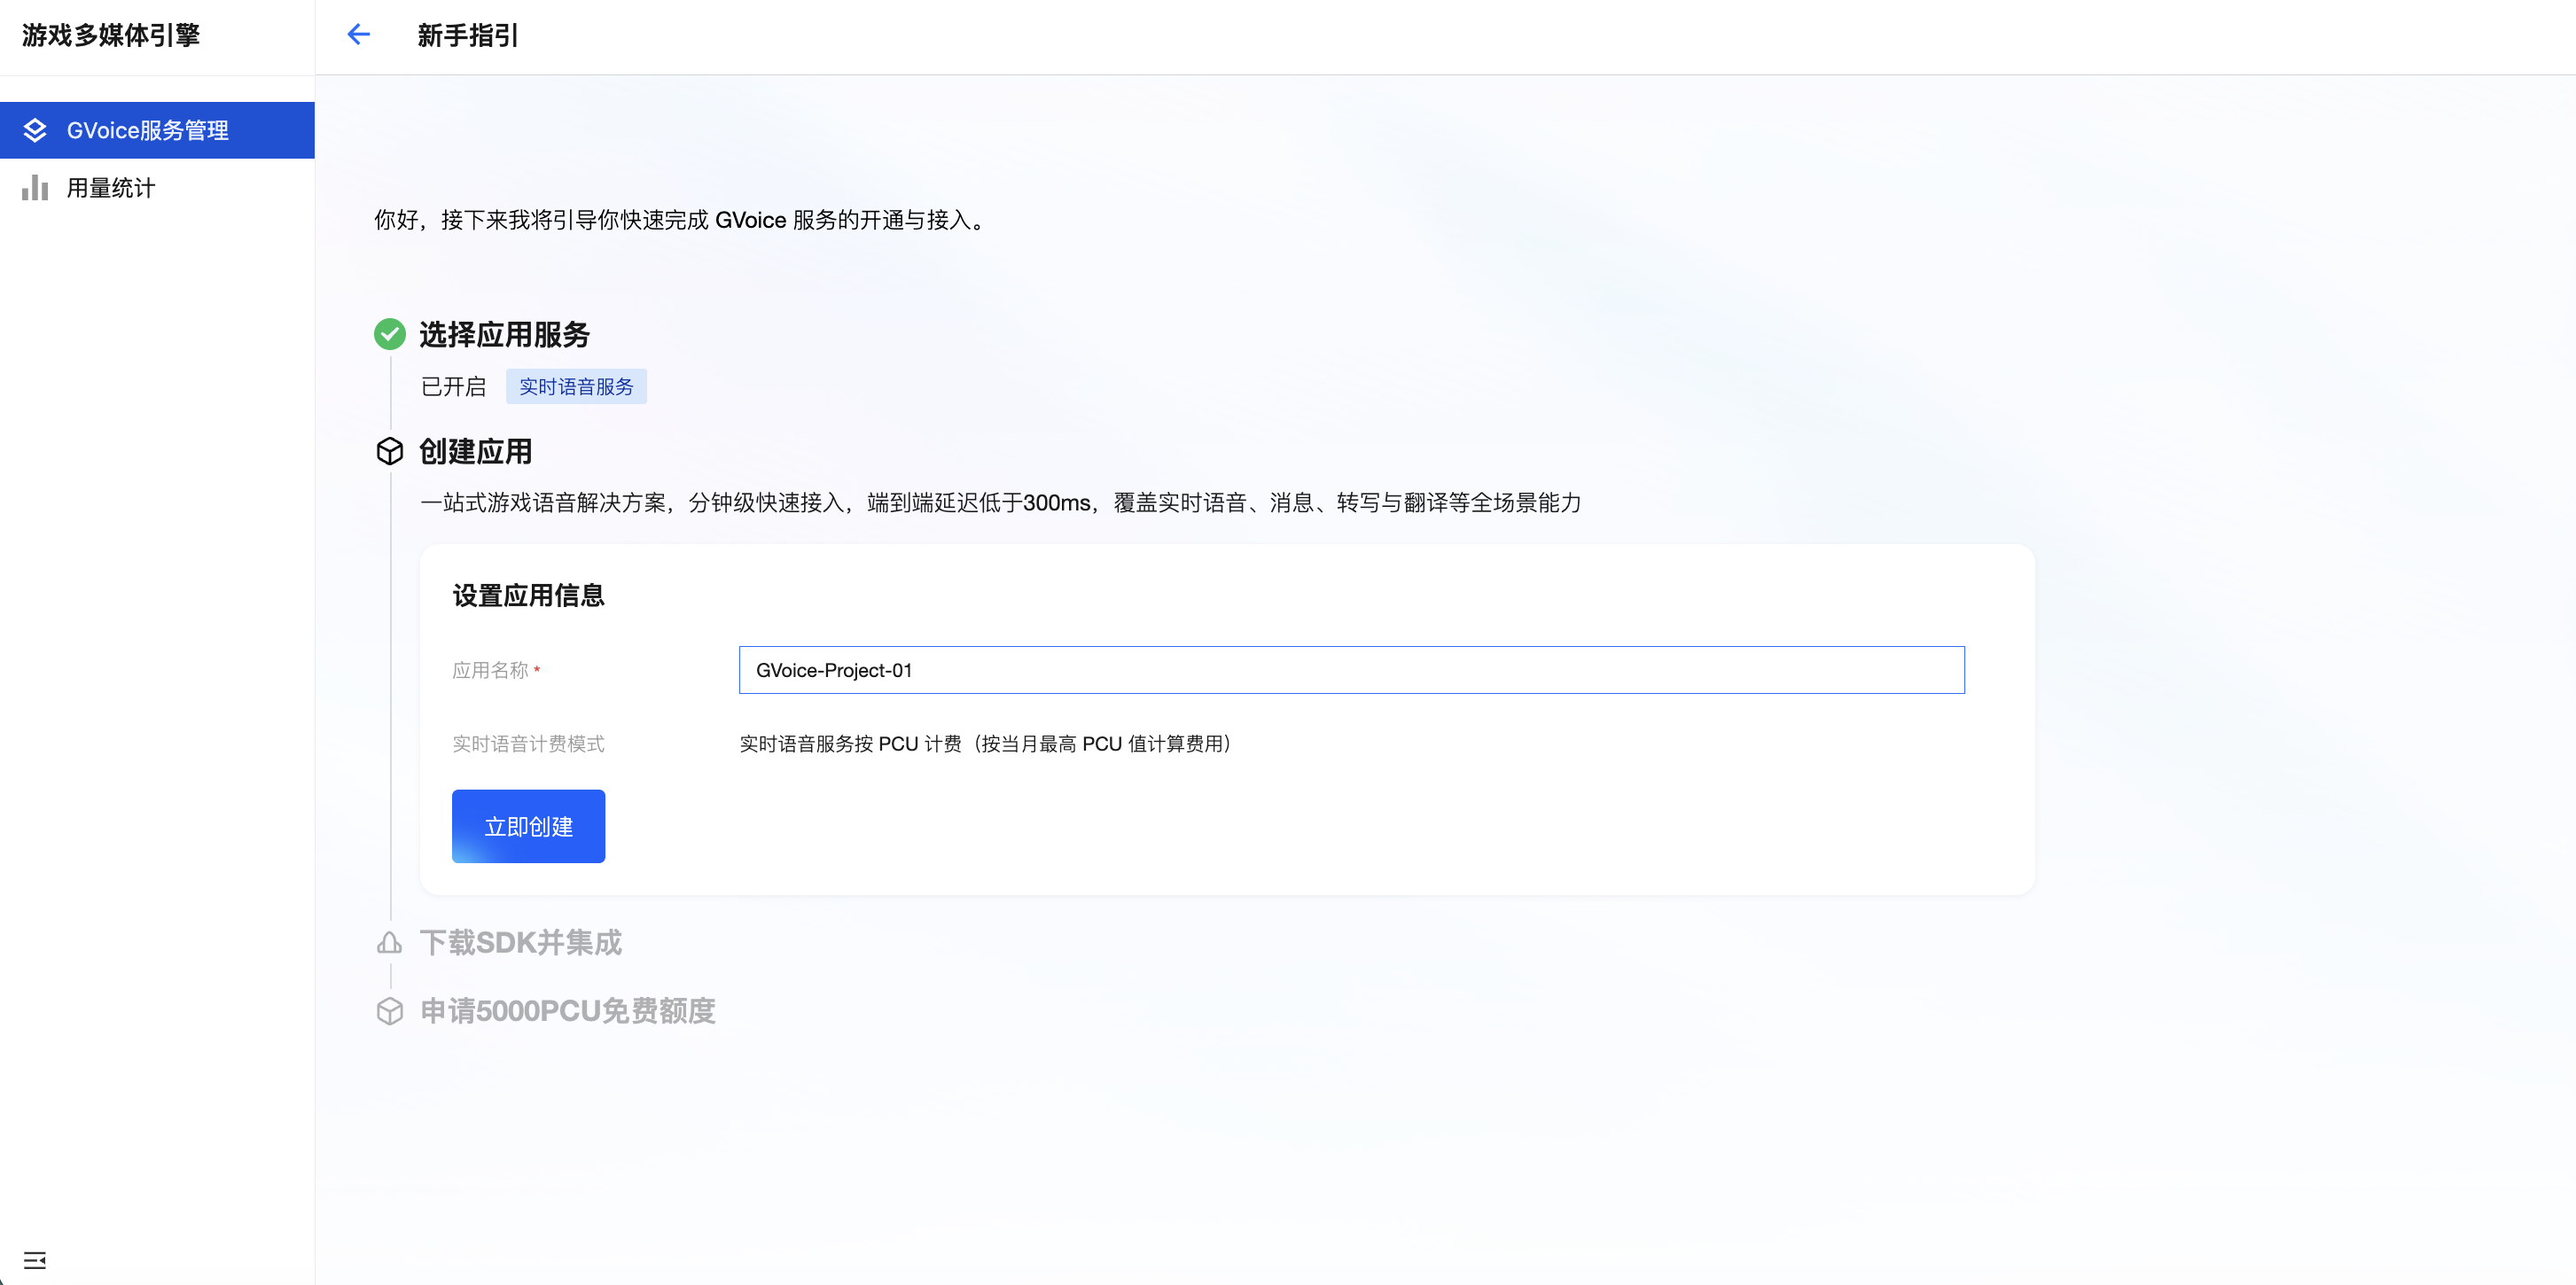The image size is (2576, 1285).
Task: Click the 实时语音服务 tag
Action: point(576,386)
